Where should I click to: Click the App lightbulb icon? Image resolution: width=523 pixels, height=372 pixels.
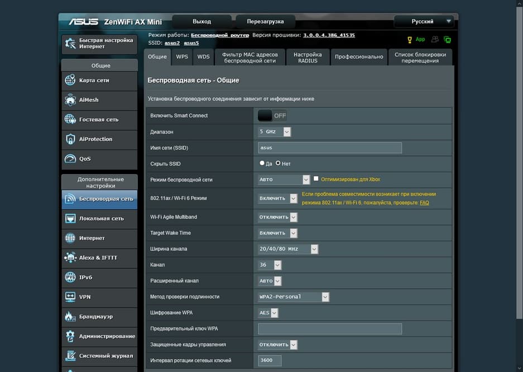click(x=410, y=40)
